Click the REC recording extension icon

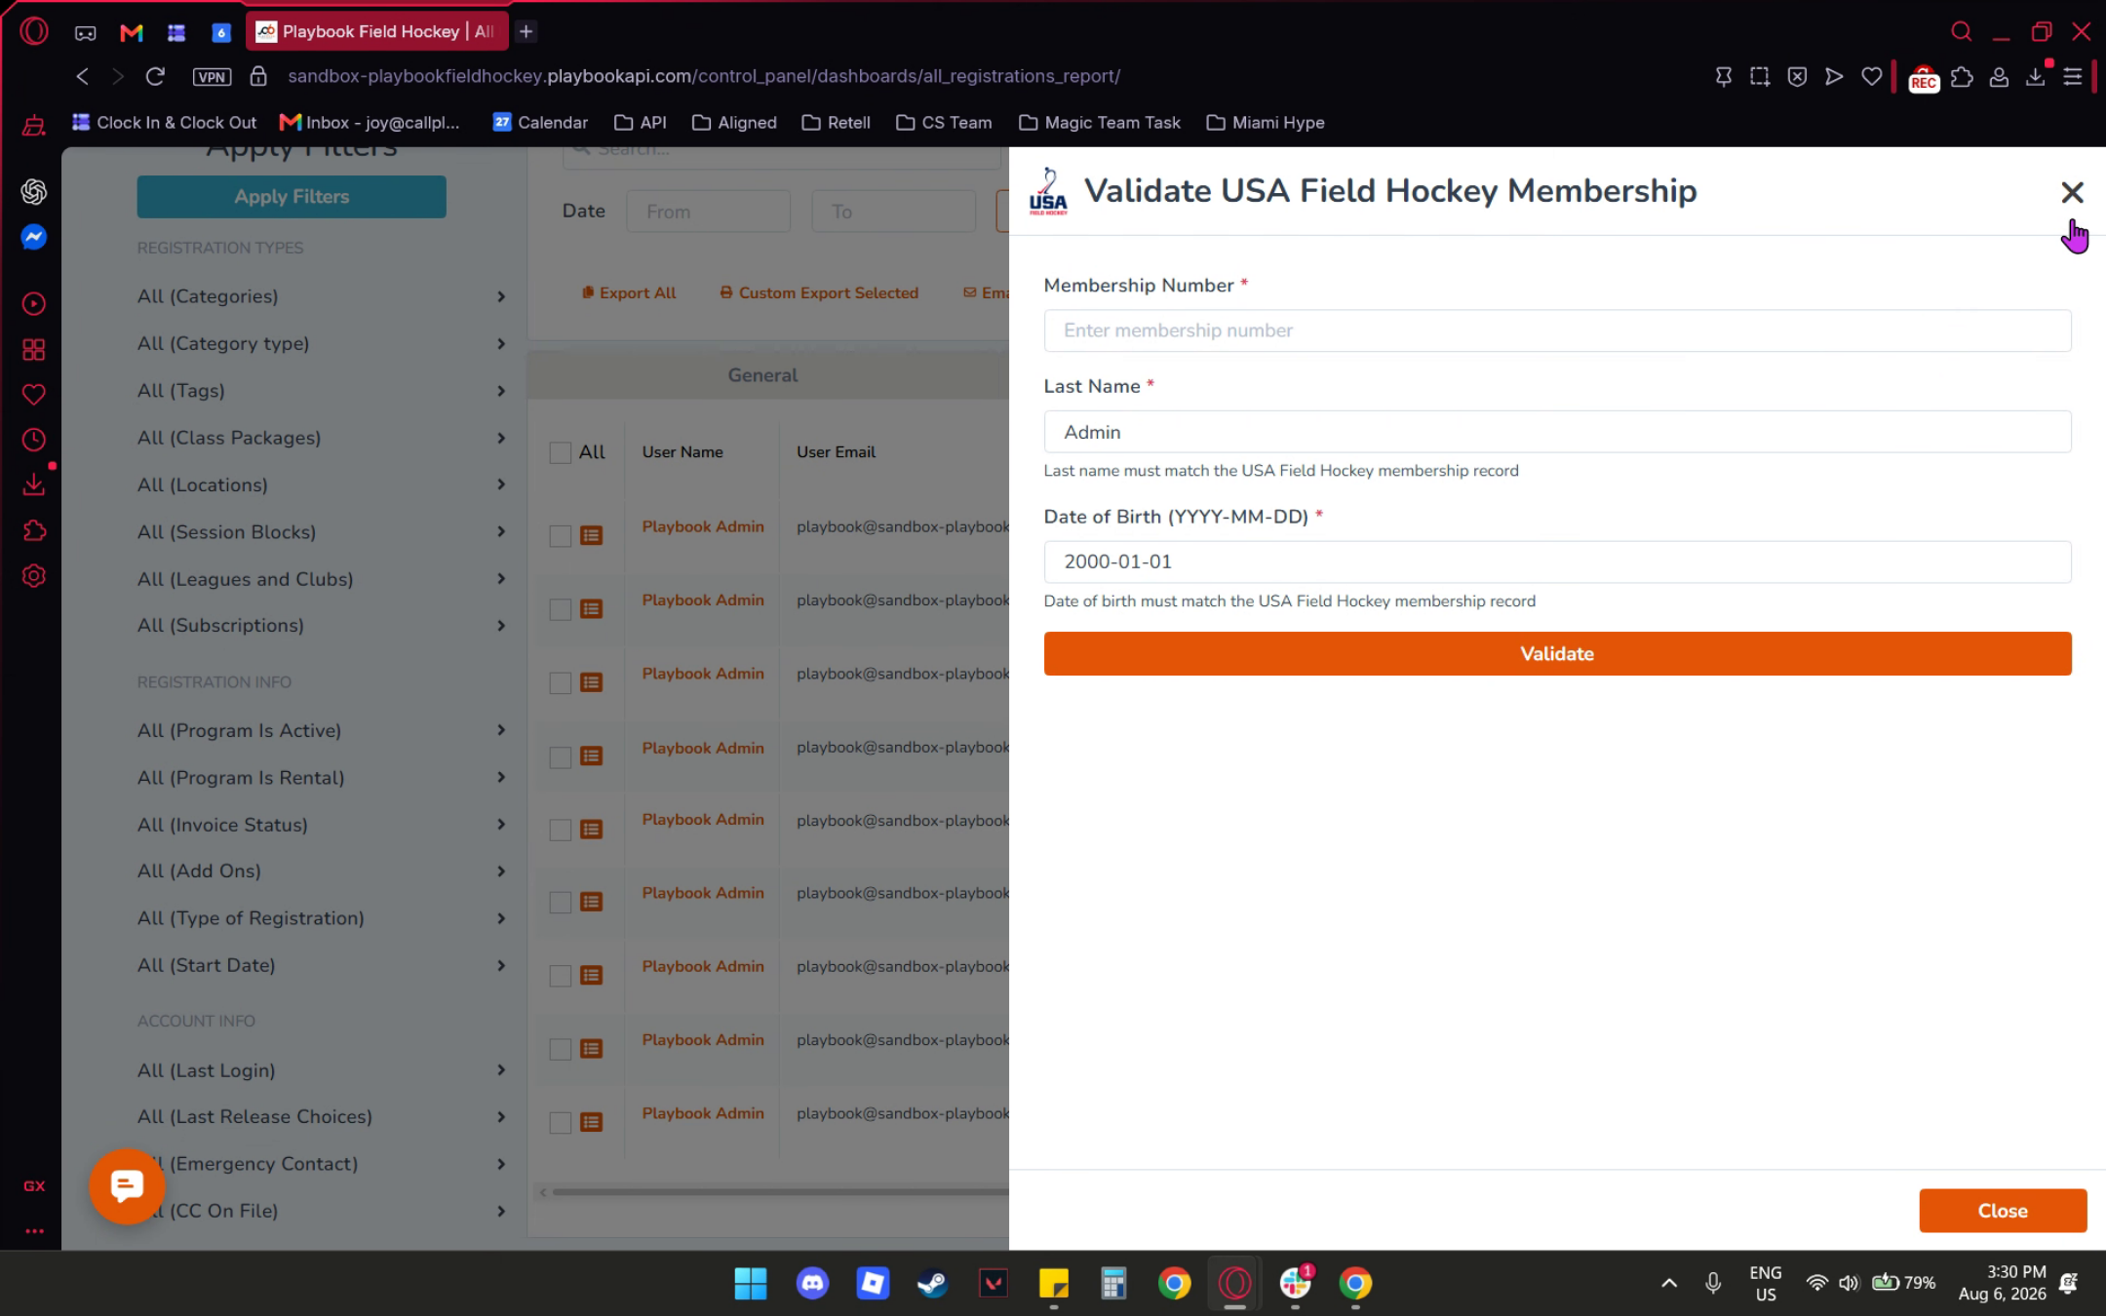[1924, 78]
